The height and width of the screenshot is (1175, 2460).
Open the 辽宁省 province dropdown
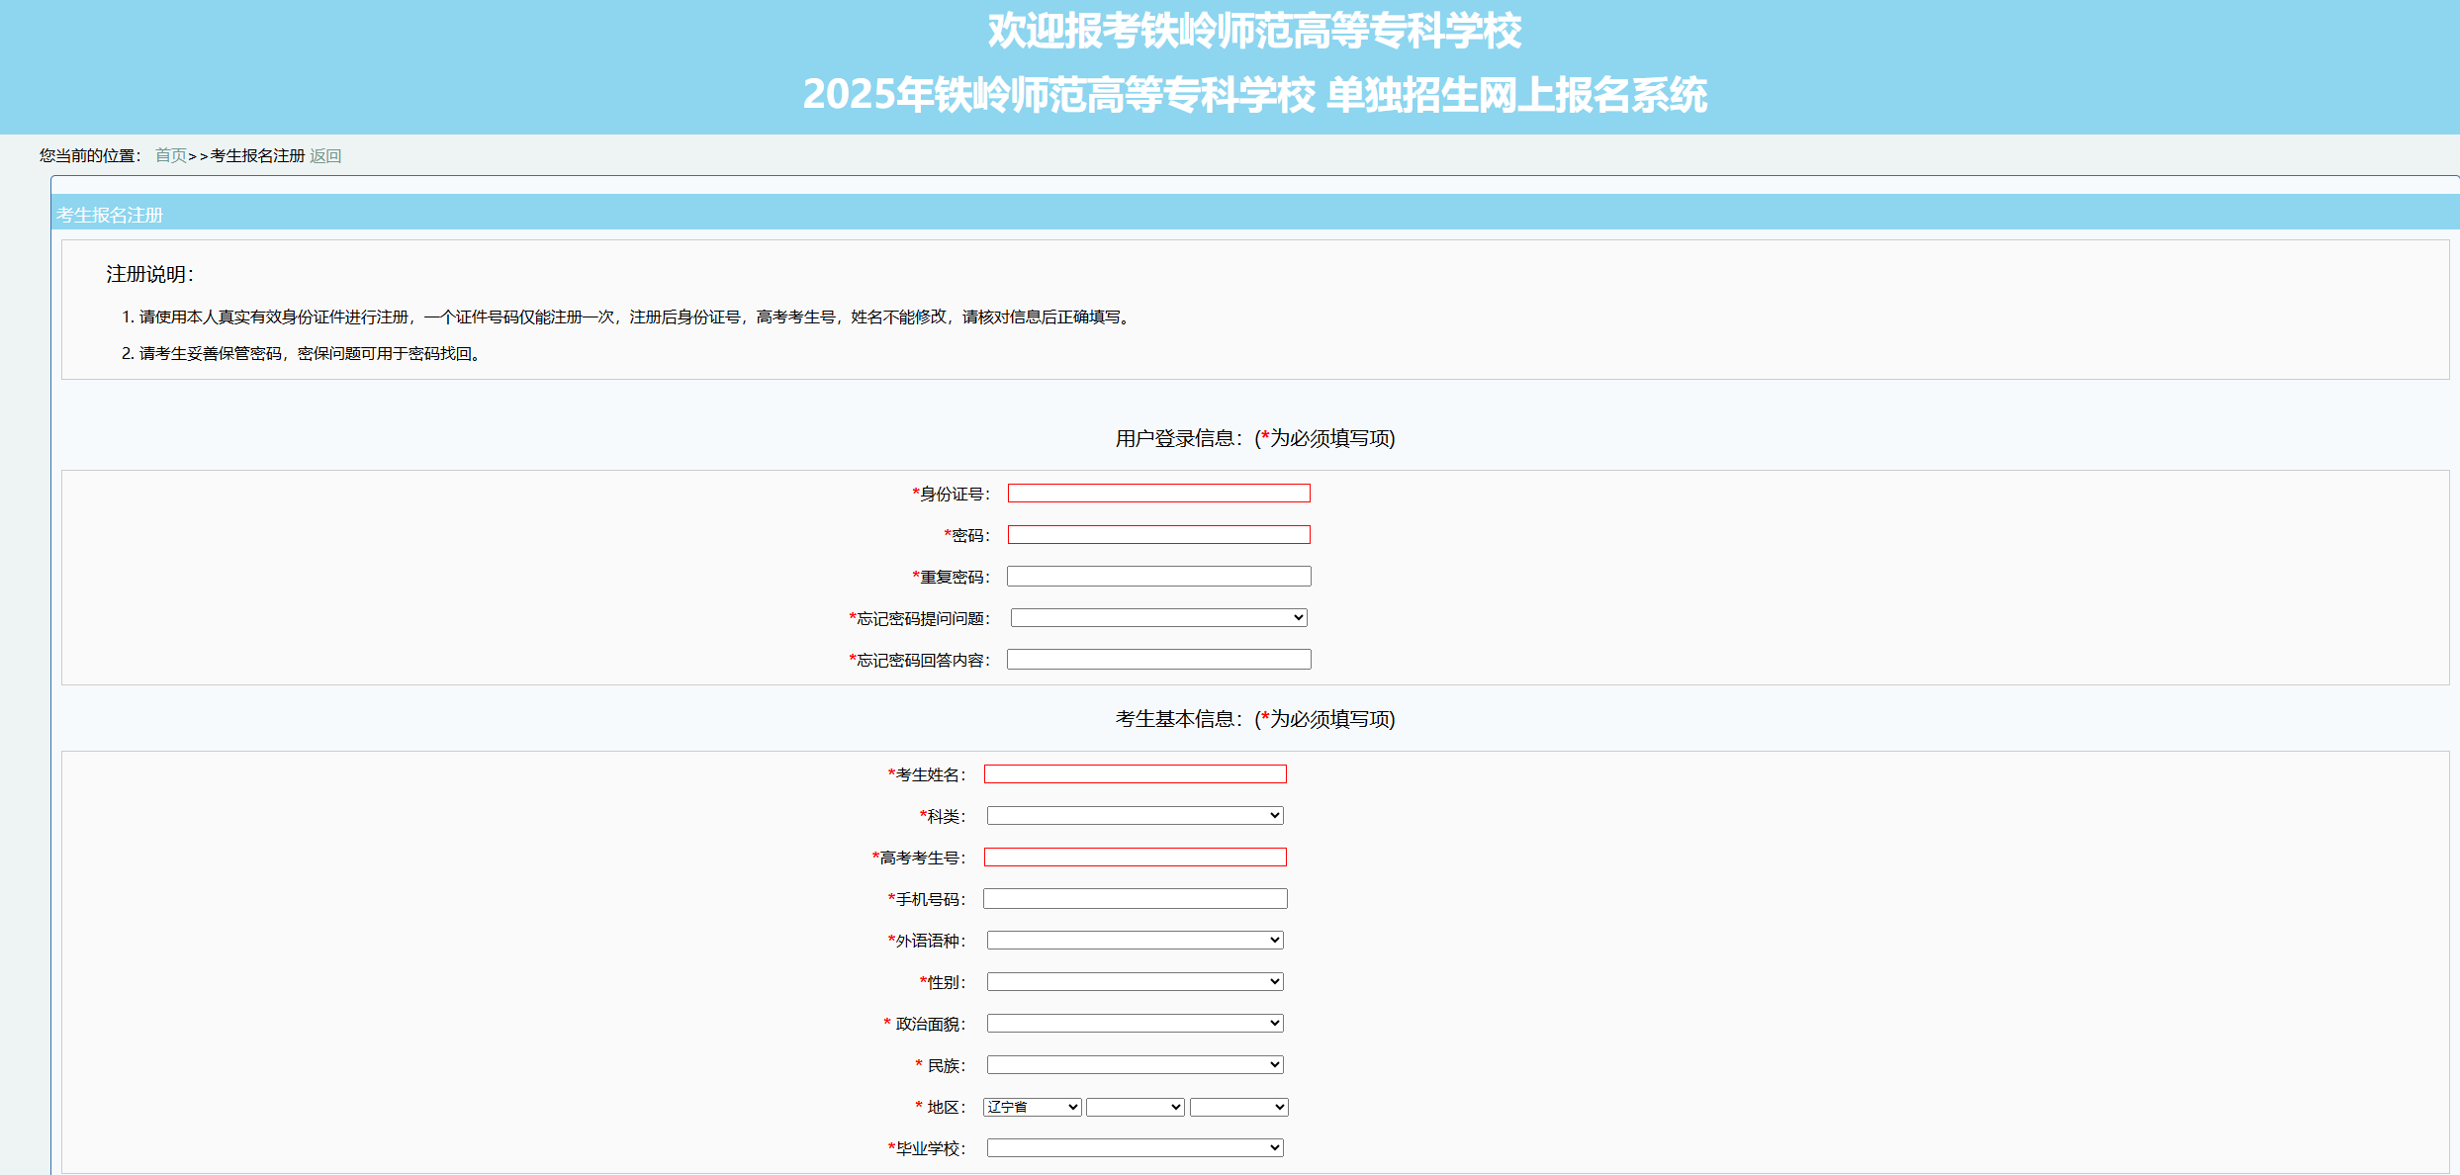point(1033,1107)
